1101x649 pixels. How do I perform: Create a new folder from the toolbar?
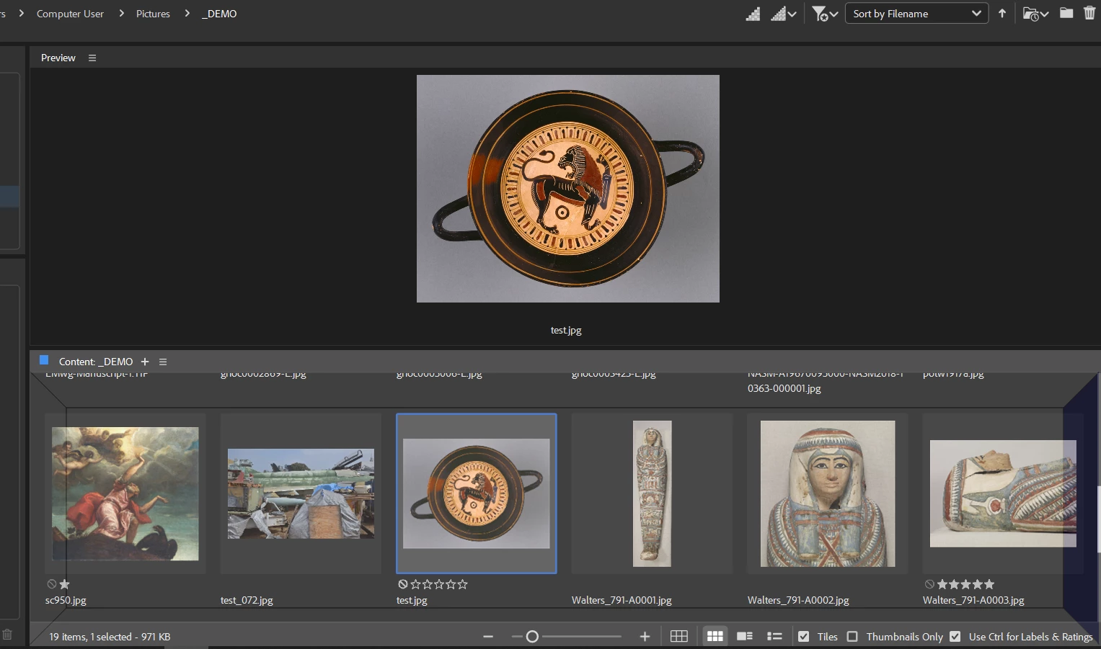click(x=1066, y=13)
